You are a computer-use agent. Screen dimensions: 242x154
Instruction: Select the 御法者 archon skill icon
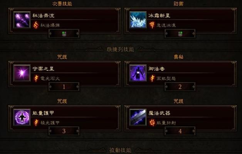click(x=138, y=73)
